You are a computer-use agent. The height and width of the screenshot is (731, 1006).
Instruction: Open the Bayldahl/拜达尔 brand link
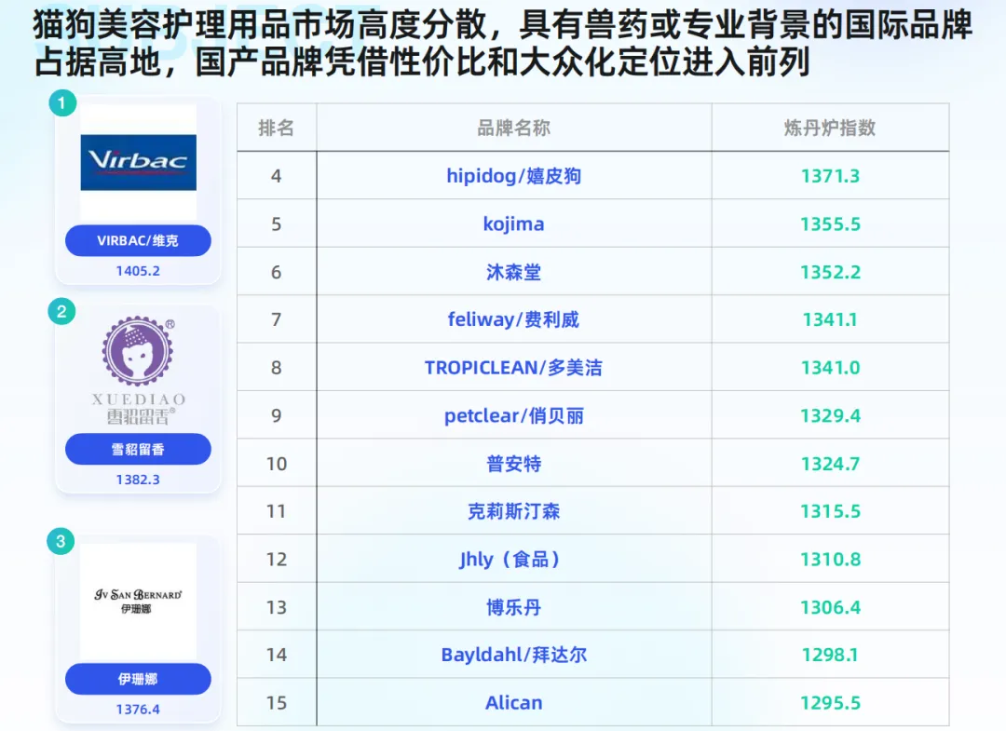point(513,655)
